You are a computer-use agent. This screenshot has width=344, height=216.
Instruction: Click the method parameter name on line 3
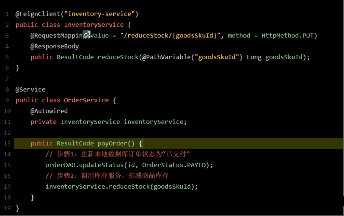239,35
